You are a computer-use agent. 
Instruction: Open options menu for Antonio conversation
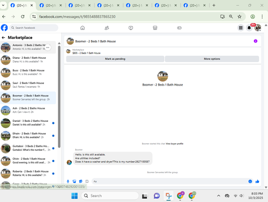(x=48, y=48)
